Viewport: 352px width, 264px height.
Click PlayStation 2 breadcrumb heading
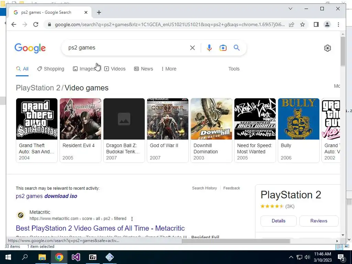point(38,88)
